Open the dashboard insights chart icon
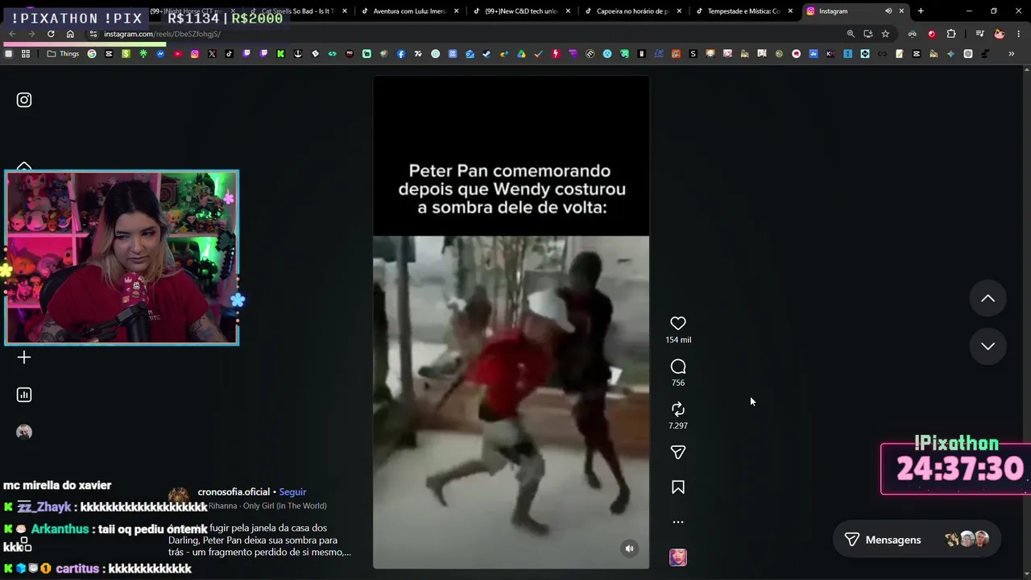 point(24,395)
